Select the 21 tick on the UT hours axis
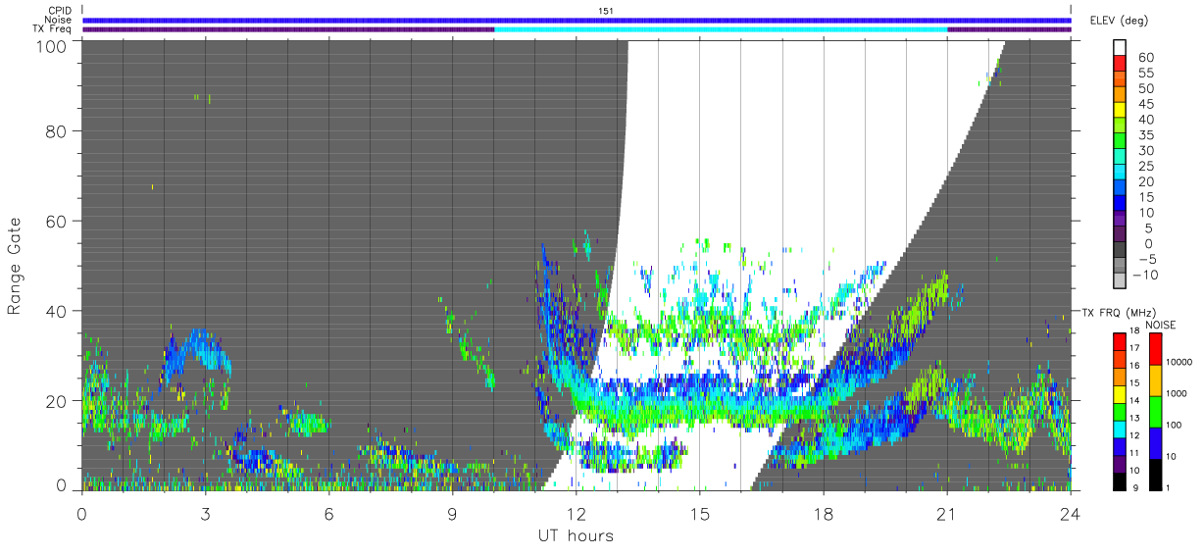The height and width of the screenshot is (556, 1204). point(947,512)
